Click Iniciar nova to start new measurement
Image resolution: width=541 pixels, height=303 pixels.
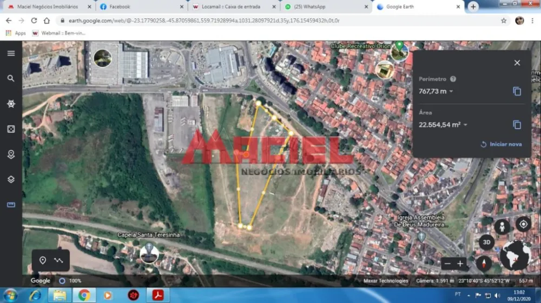coord(502,144)
